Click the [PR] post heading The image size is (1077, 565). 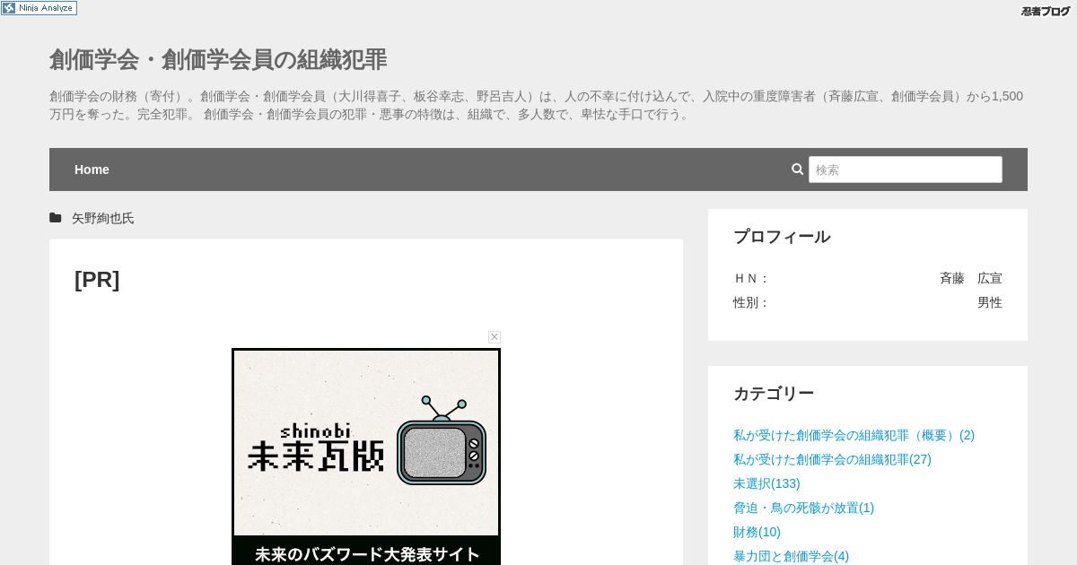click(97, 280)
